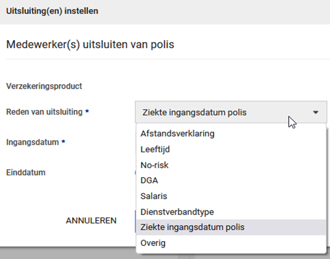Image resolution: width=330 pixels, height=259 pixels.
Task: Click the blue button edge beside ANNULEREN
Action: pyautogui.click(x=135, y=221)
